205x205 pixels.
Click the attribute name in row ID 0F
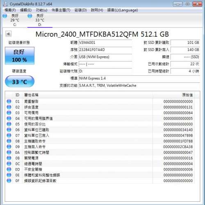click(x=40, y=181)
